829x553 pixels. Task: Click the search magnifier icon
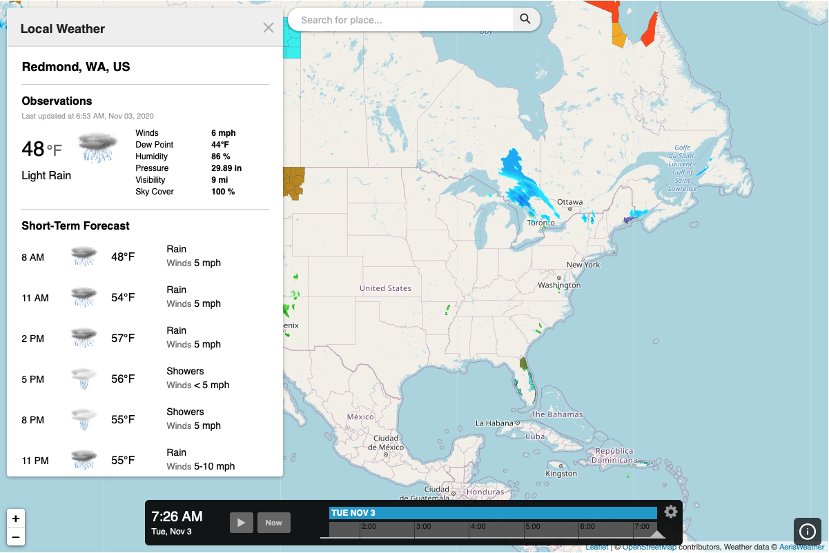pos(525,19)
